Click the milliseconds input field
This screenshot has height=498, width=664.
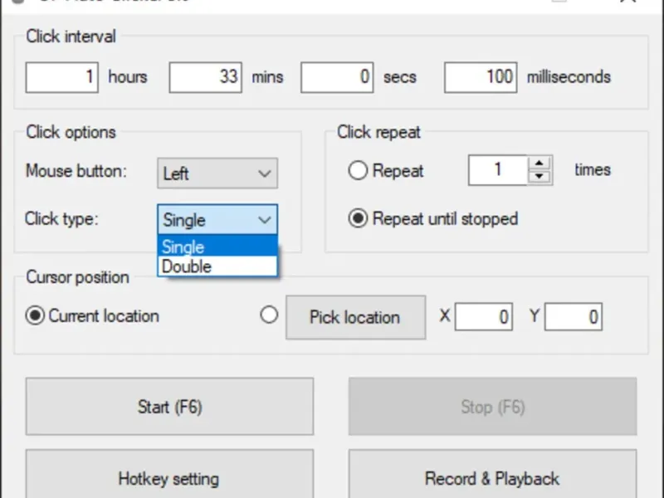coord(481,77)
